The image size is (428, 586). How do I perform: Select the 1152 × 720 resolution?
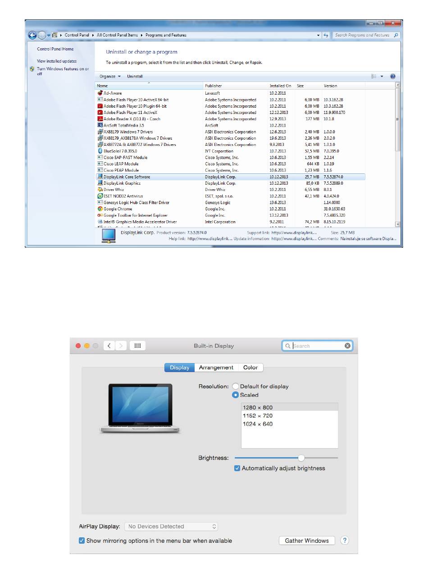click(x=289, y=416)
